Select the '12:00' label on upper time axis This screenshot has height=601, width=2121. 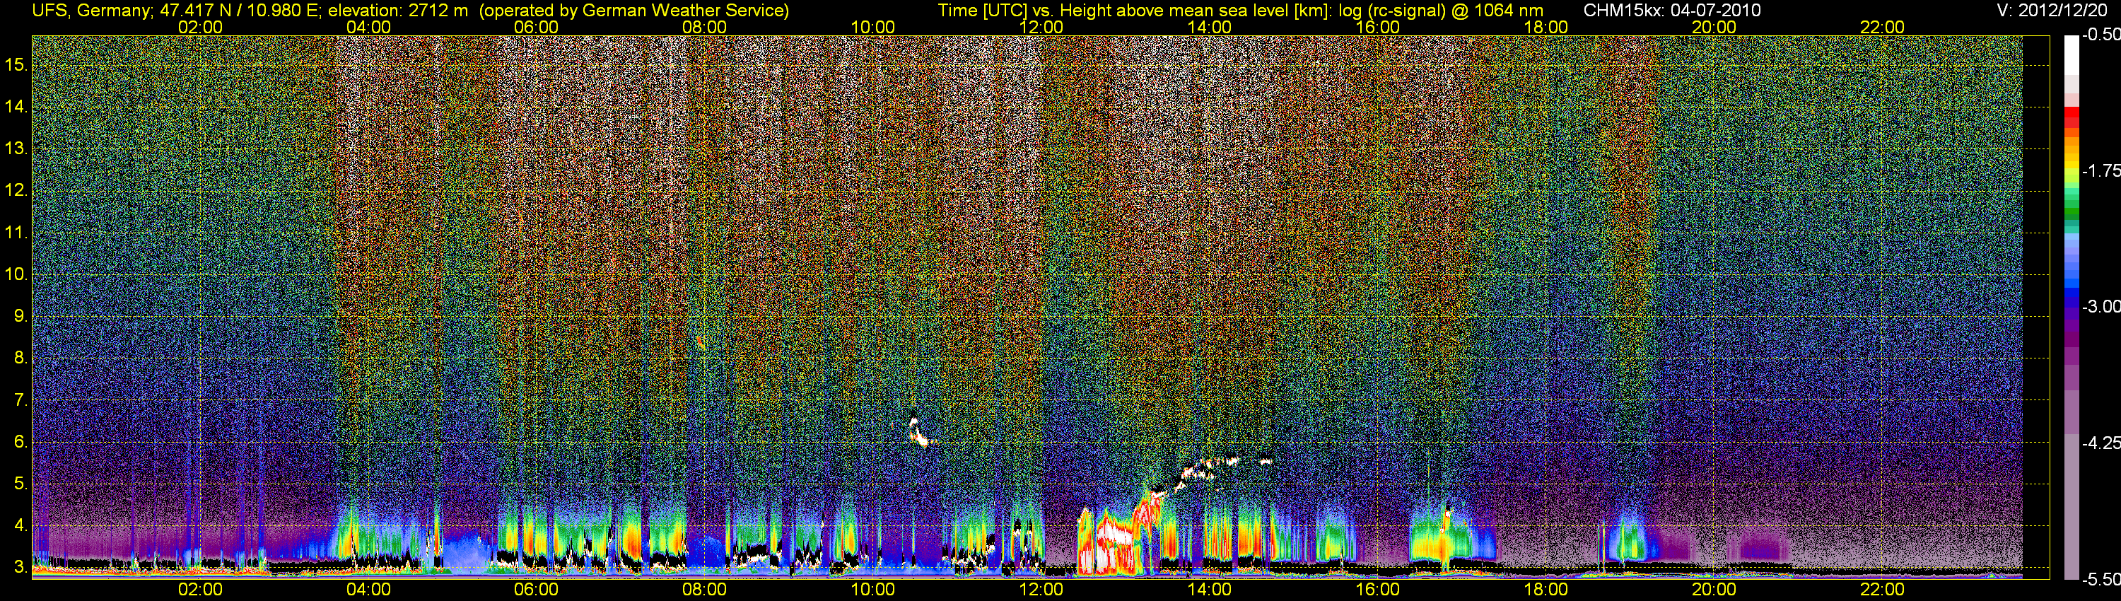[x=1041, y=27]
